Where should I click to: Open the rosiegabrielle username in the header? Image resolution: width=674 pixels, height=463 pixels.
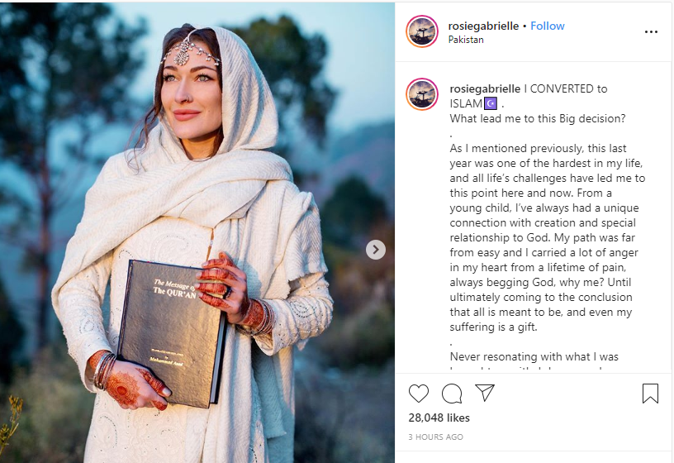pos(483,26)
